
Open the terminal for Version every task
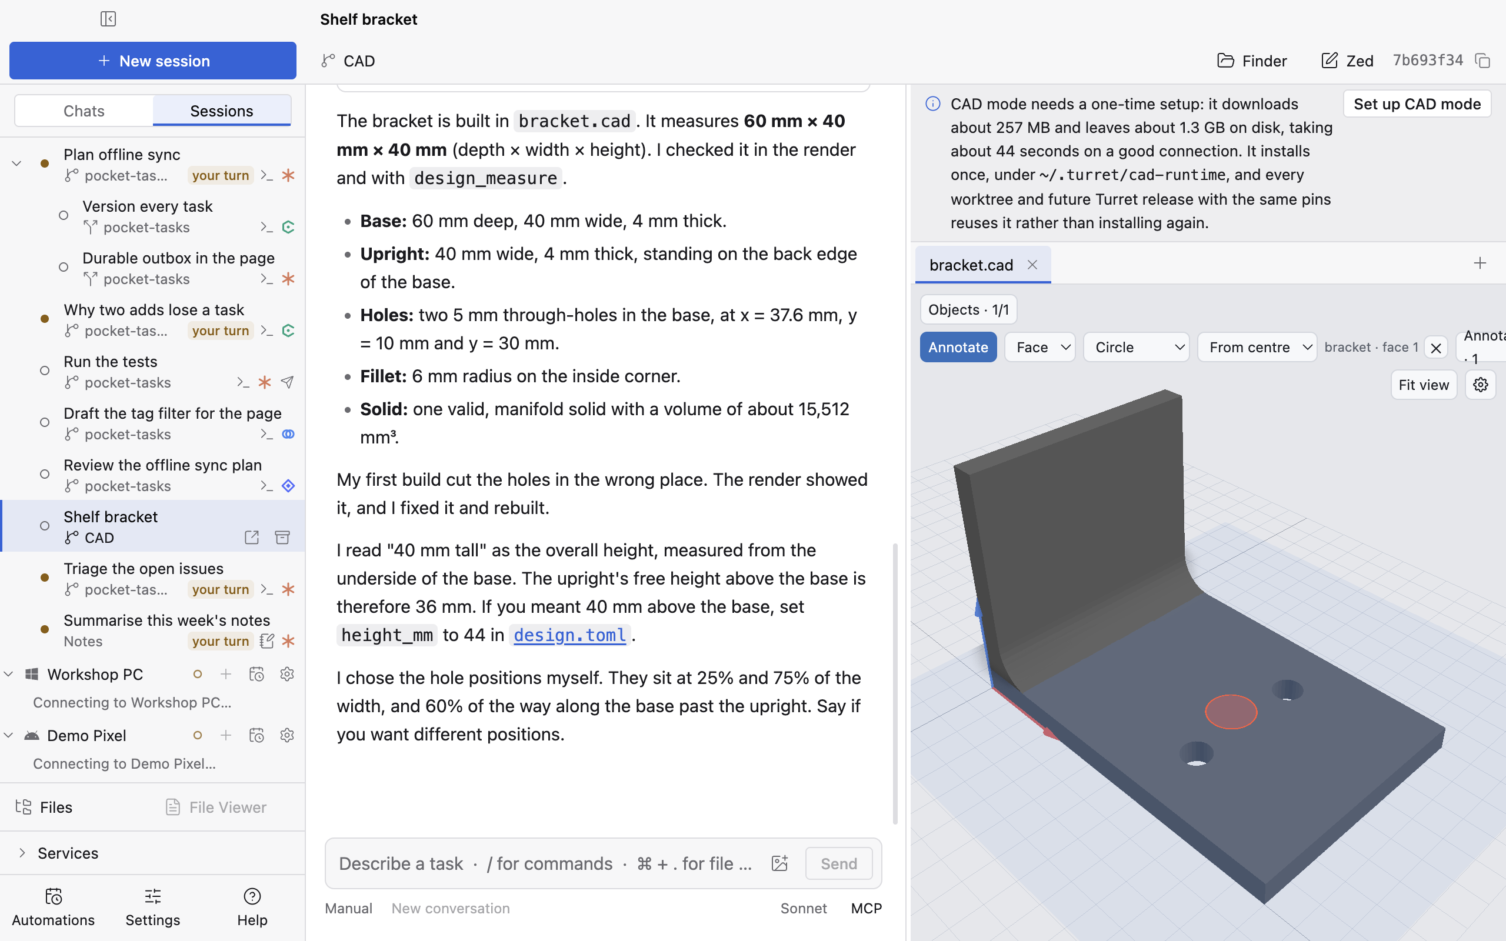266,227
